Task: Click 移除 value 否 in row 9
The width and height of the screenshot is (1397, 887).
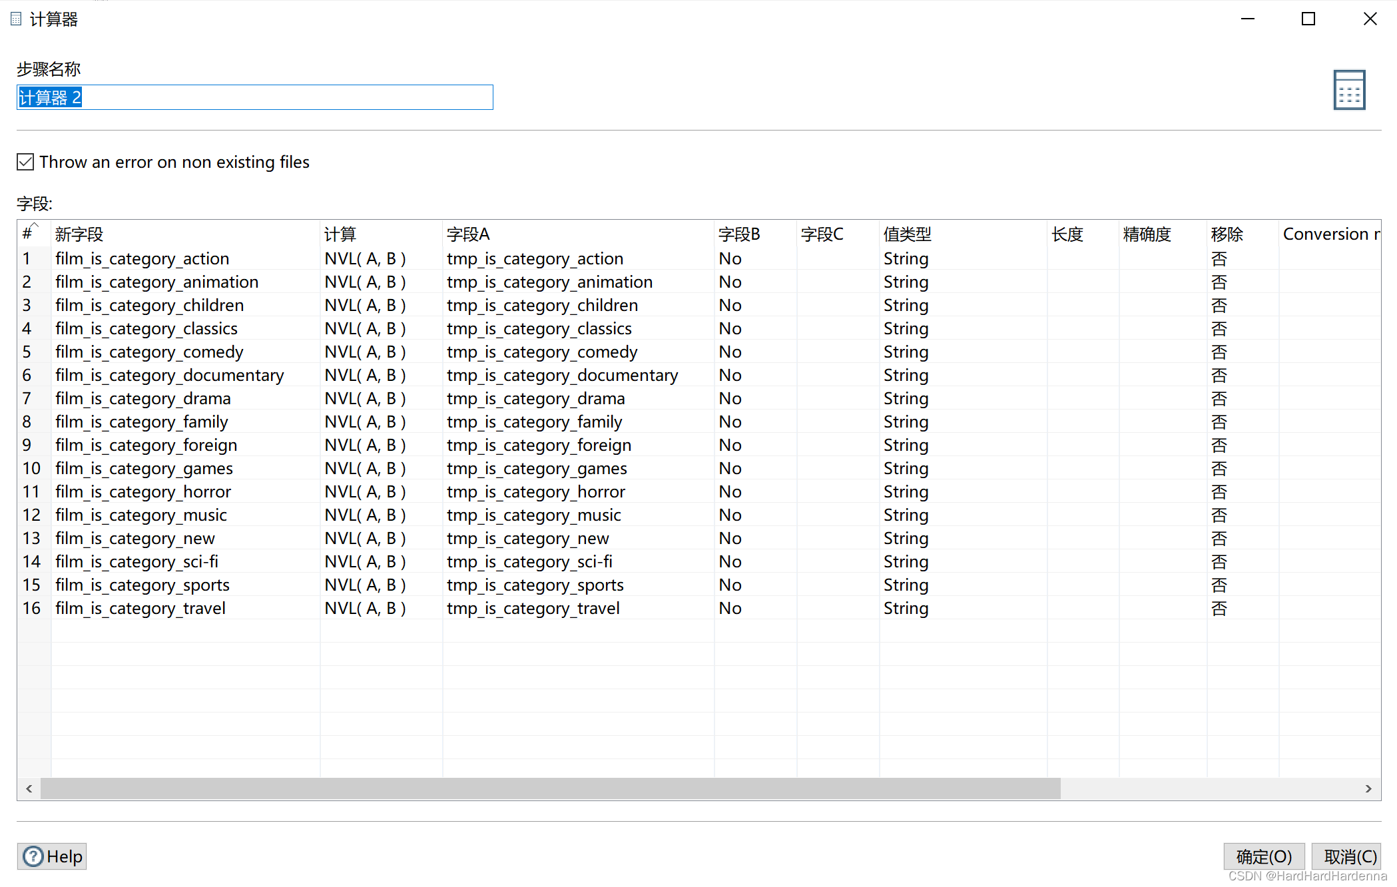Action: point(1243,445)
